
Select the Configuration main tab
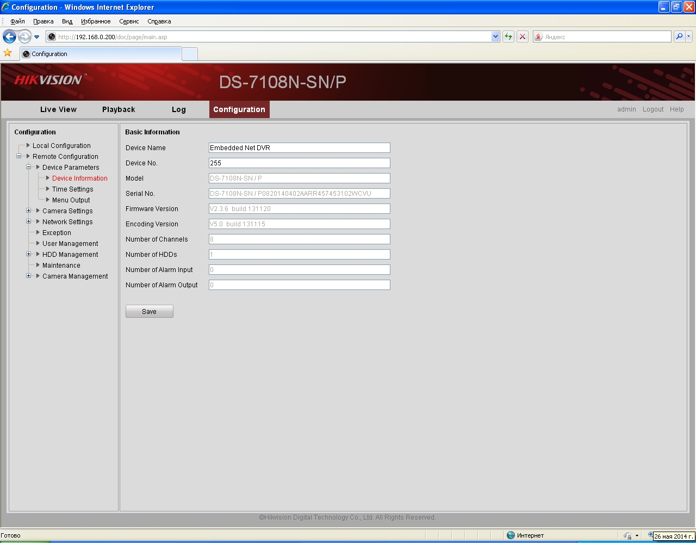click(x=239, y=109)
